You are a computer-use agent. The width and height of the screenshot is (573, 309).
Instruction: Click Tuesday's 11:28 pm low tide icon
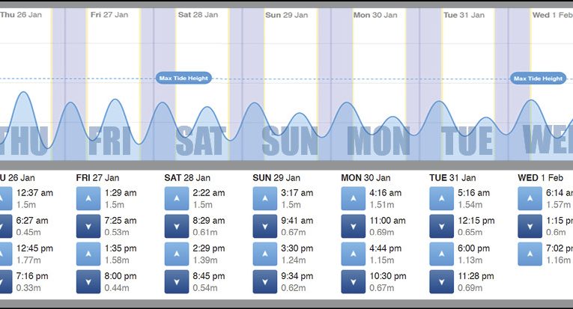click(x=441, y=281)
